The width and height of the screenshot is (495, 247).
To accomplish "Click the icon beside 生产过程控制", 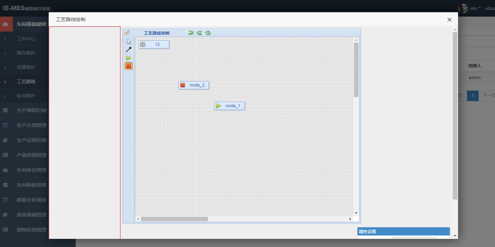I will coord(5,140).
